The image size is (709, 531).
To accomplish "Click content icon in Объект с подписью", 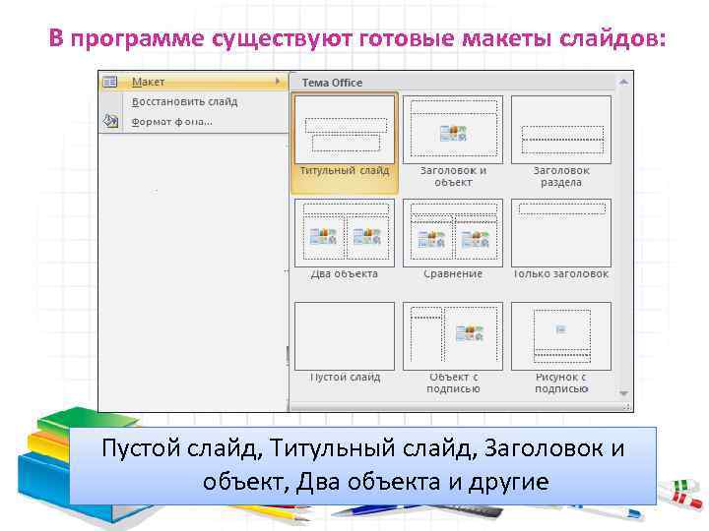I will pyautogui.click(x=470, y=333).
